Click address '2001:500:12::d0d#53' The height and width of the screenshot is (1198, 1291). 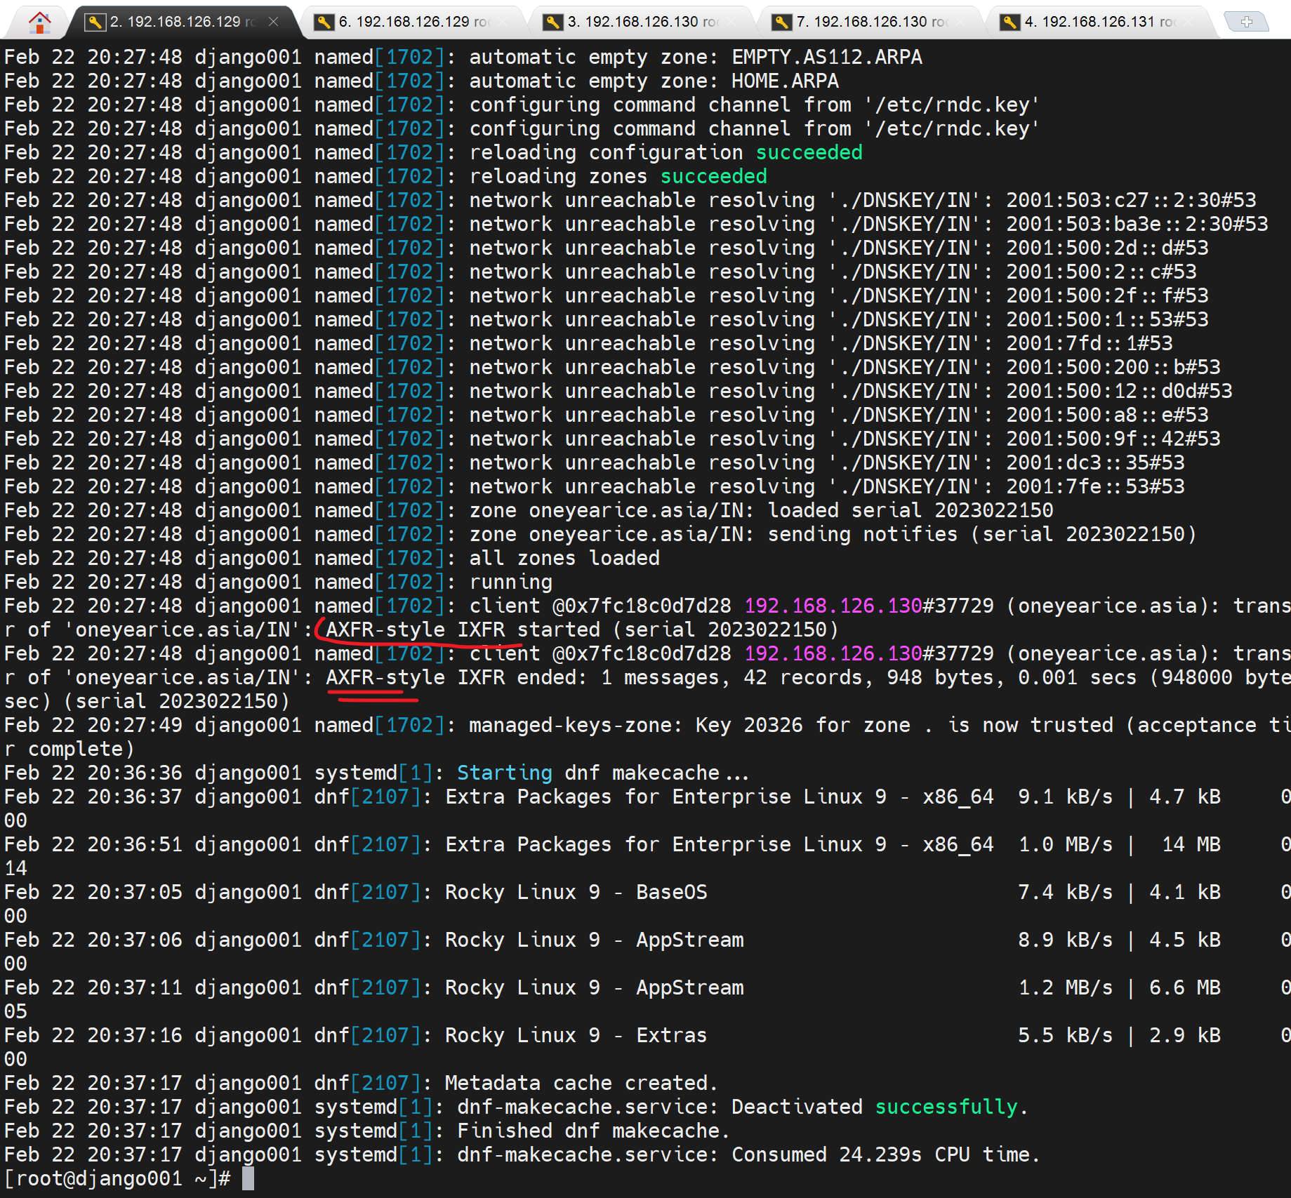tap(1119, 392)
